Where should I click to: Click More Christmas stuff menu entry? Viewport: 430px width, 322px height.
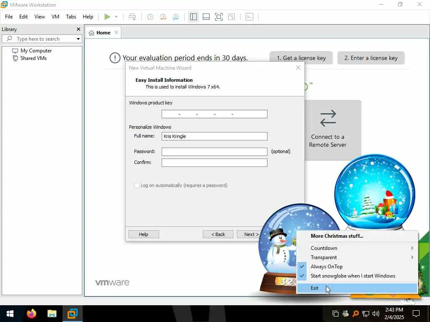pyautogui.click(x=337, y=236)
